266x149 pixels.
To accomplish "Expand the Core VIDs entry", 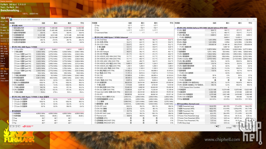I will point(12,49).
